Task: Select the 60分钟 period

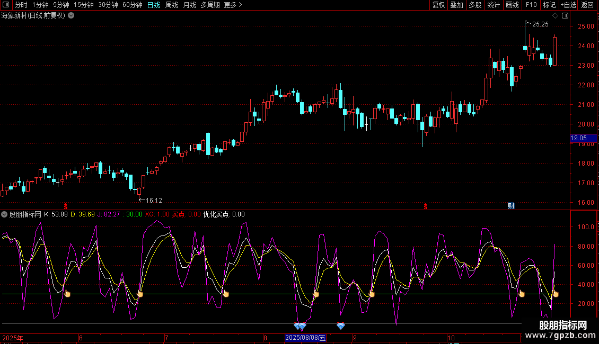Action: 133,5
